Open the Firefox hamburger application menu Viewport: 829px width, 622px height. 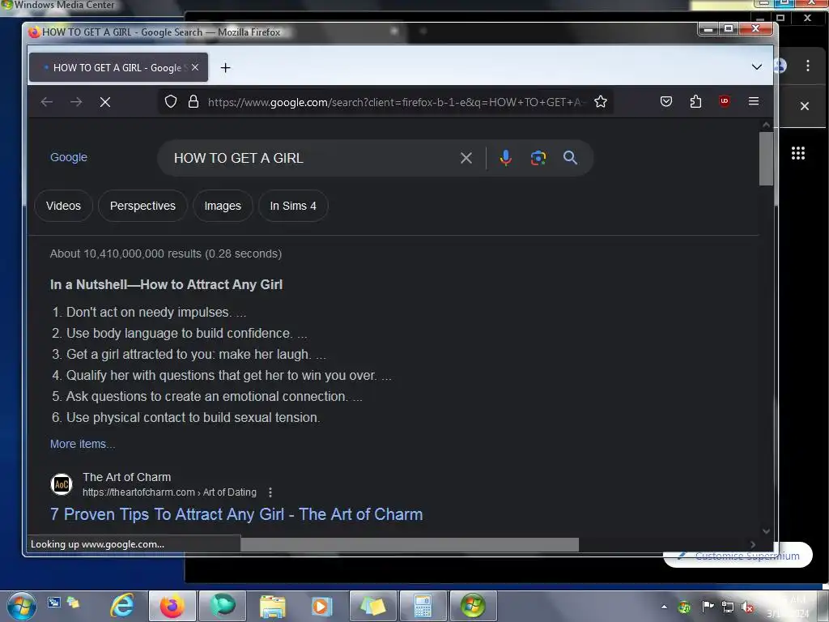754,101
